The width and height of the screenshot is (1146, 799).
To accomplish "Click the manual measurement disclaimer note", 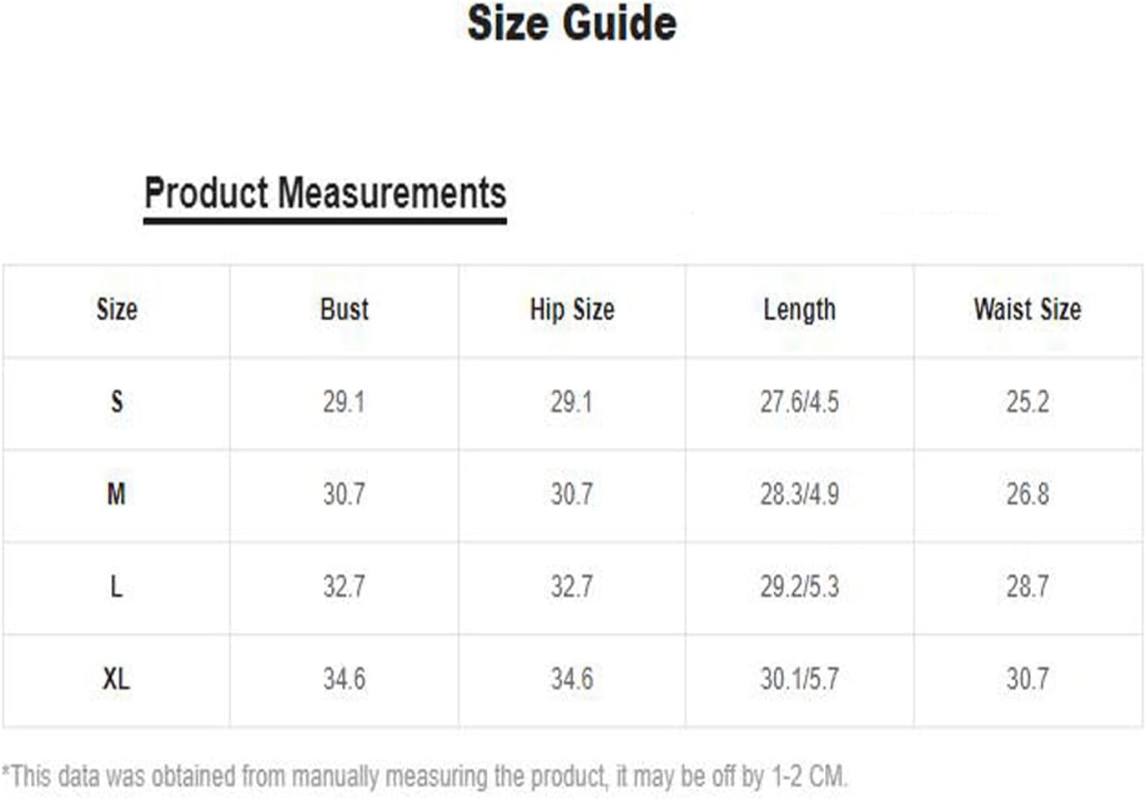I will tap(425, 777).
